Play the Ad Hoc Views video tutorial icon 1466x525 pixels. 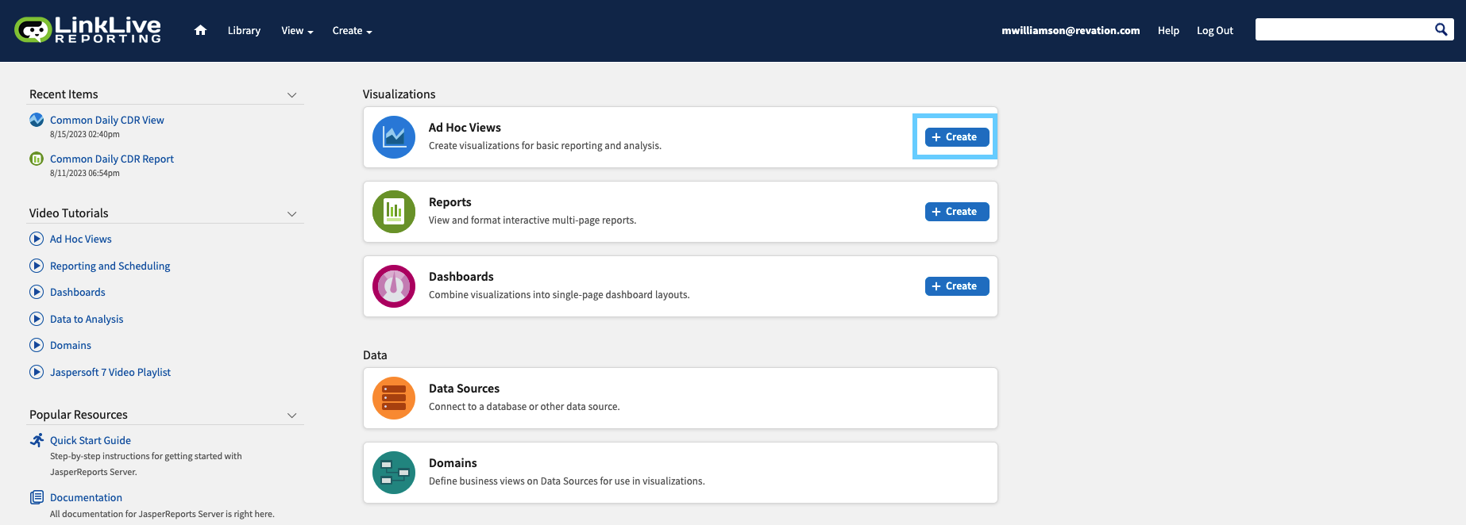pyautogui.click(x=37, y=239)
